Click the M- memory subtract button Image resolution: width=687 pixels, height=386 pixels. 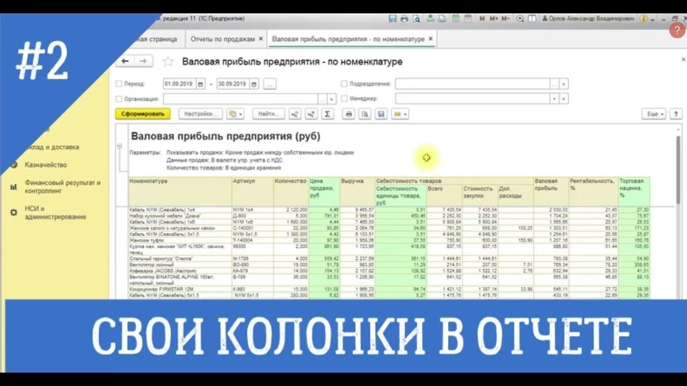pyautogui.click(x=505, y=18)
